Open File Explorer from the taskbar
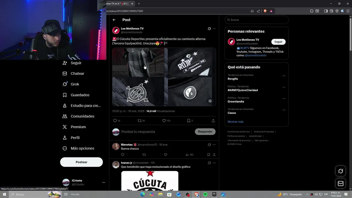Image resolution: width=352 pixels, height=198 pixels. coord(160,194)
